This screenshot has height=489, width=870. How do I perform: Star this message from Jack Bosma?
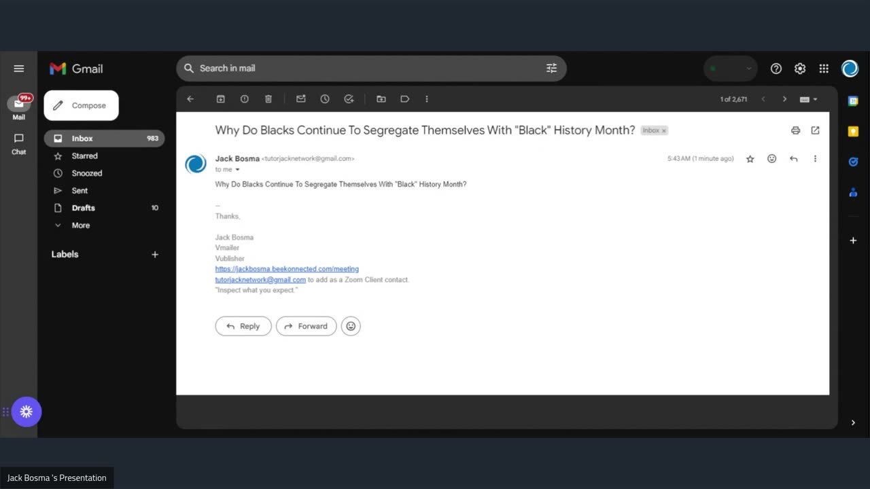[x=750, y=159]
